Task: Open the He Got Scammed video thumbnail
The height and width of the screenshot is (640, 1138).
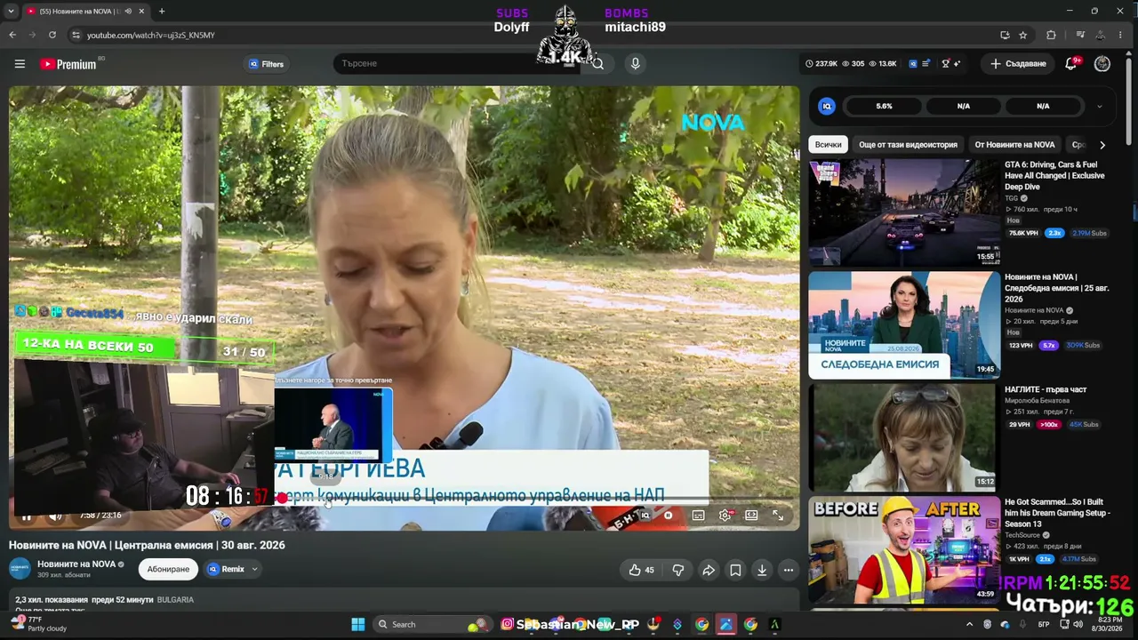Action: pos(904,549)
